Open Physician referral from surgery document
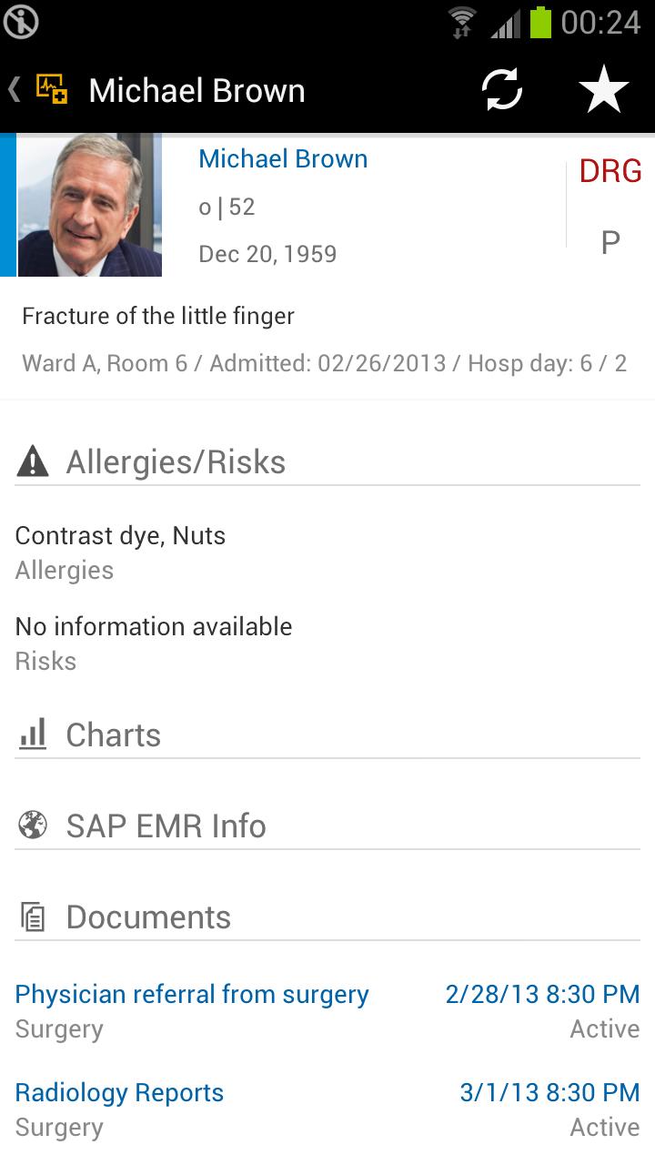The image size is (655, 1165). pos(192,994)
